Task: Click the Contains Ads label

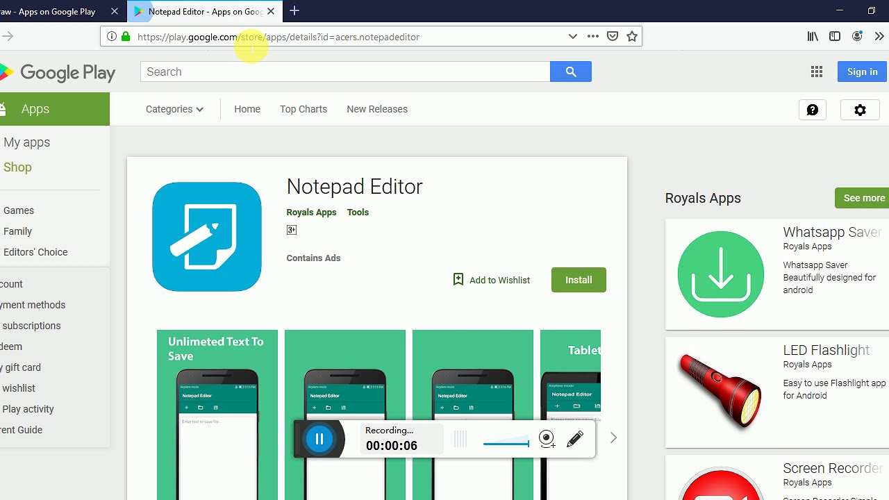Action: coord(313,258)
